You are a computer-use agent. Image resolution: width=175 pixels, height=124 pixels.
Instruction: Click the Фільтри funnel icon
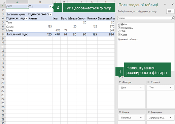tap(120, 82)
